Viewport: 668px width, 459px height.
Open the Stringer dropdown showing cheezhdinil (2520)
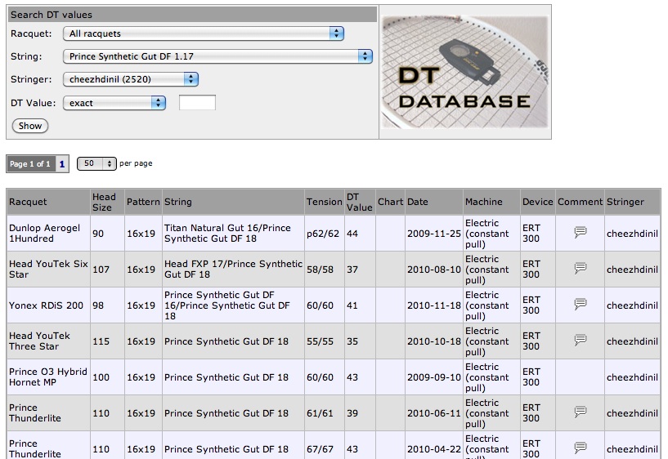[131, 79]
